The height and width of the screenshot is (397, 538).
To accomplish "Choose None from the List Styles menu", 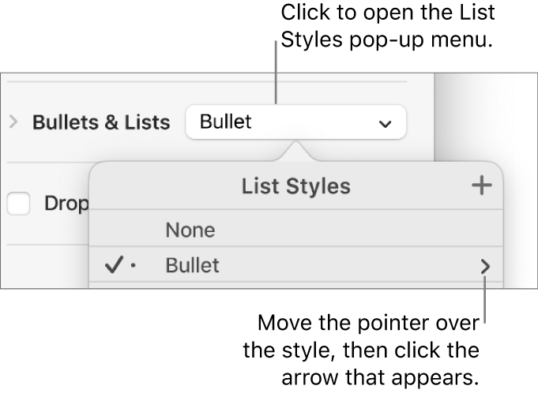I will coord(190,230).
